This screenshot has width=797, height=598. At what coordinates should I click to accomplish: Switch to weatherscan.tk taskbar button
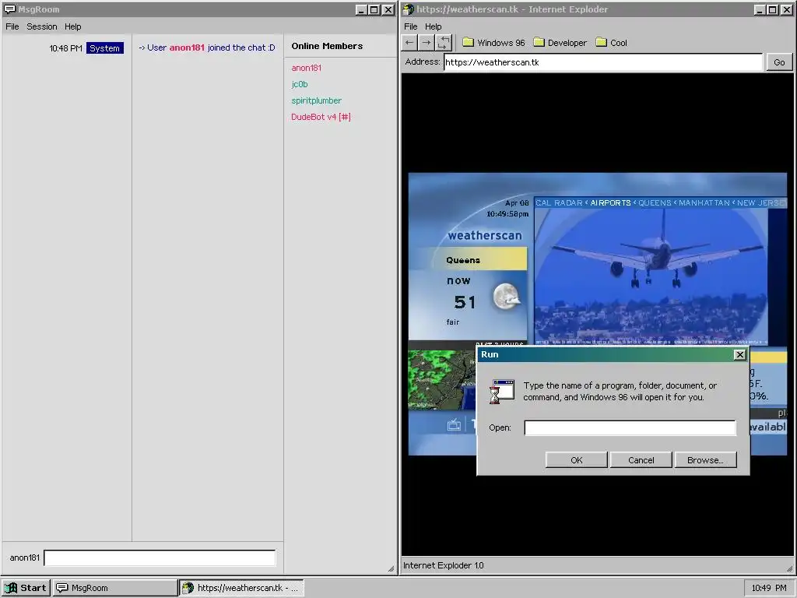click(x=242, y=588)
